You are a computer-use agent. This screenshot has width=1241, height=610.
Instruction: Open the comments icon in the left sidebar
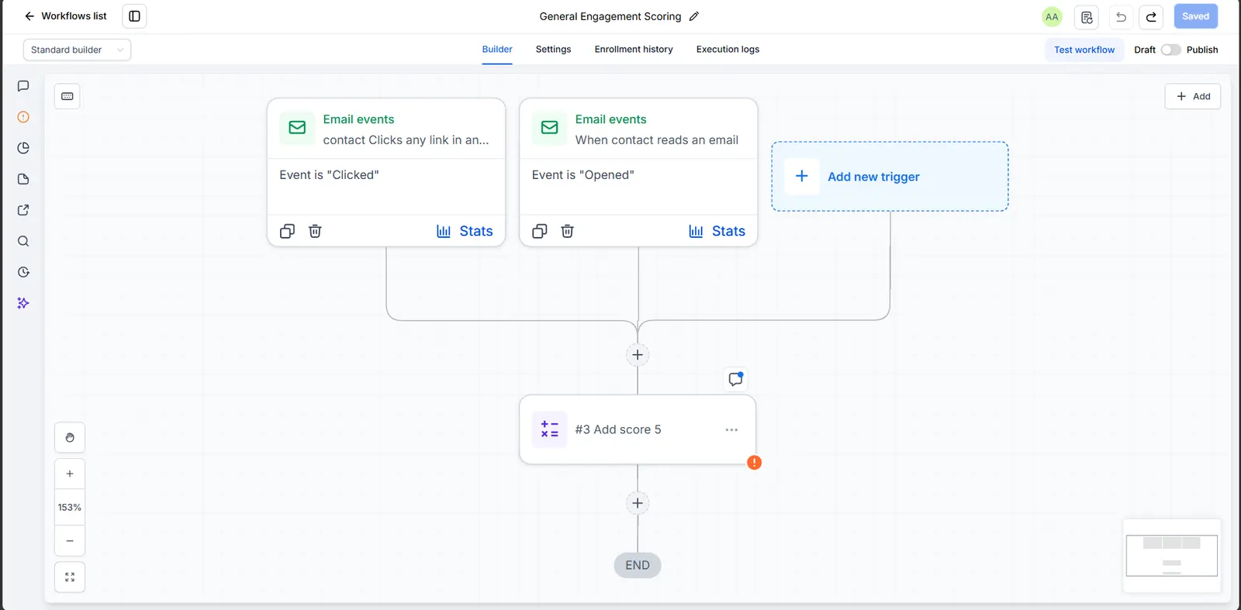pos(23,86)
